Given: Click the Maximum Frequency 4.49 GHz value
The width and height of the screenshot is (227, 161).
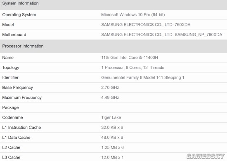Looking at the screenshot, I should tap(110, 98).
